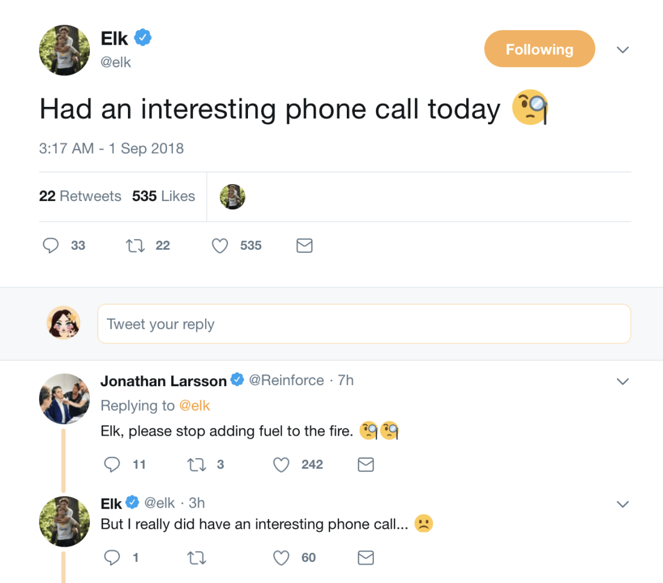Like the main tweet with 535 likes
Image resolution: width=663 pixels, height=583 pixels.
pyautogui.click(x=220, y=246)
